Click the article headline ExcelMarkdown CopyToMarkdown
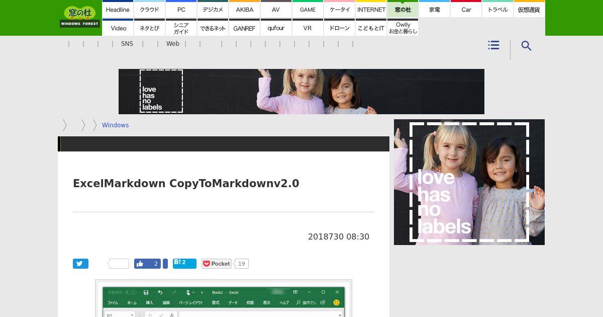 click(186, 183)
